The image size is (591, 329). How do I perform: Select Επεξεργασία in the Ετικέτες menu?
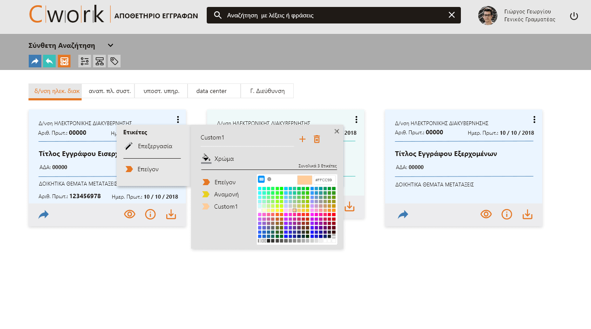tap(155, 146)
